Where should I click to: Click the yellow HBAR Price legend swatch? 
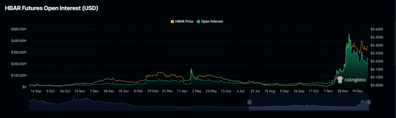point(172,21)
